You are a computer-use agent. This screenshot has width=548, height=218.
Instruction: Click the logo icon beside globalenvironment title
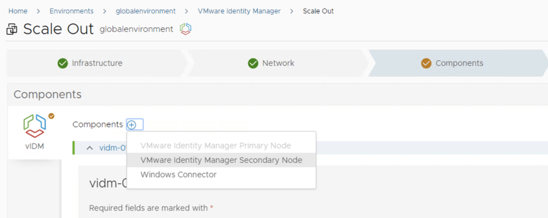tap(185, 29)
